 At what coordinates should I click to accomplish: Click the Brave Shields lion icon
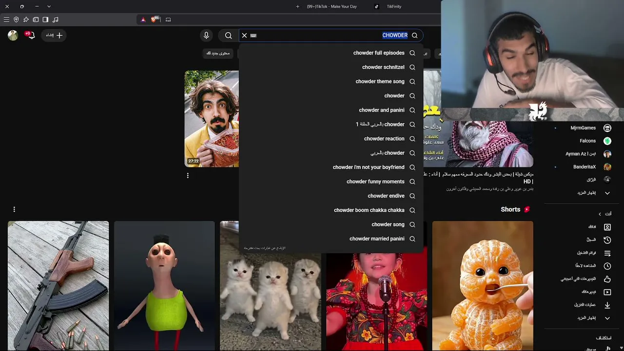tap(155, 19)
